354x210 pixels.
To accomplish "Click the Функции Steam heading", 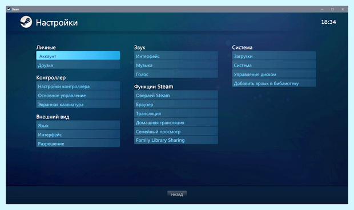I will pos(154,87).
